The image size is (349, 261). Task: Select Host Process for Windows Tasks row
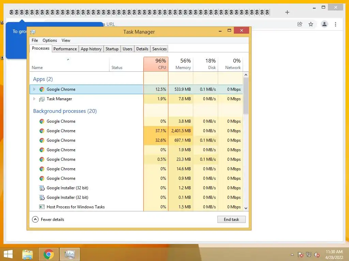tap(136, 207)
